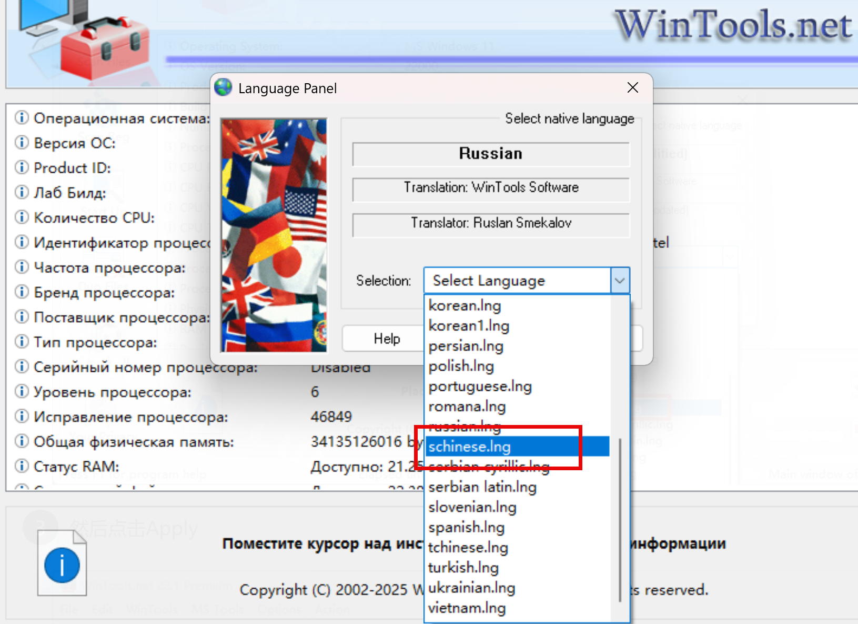Viewport: 858px width, 624px height.
Task: Click the language list vertical scrollbar
Action: click(x=620, y=519)
